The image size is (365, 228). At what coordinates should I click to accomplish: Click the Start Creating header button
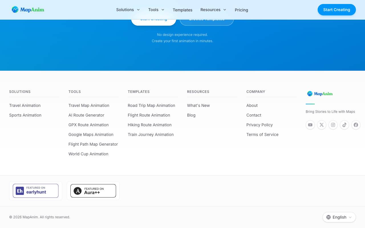pyautogui.click(x=337, y=10)
